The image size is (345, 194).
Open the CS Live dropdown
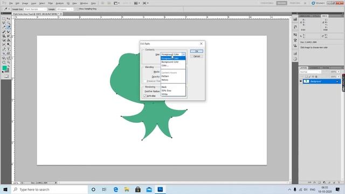[x=318, y=3]
